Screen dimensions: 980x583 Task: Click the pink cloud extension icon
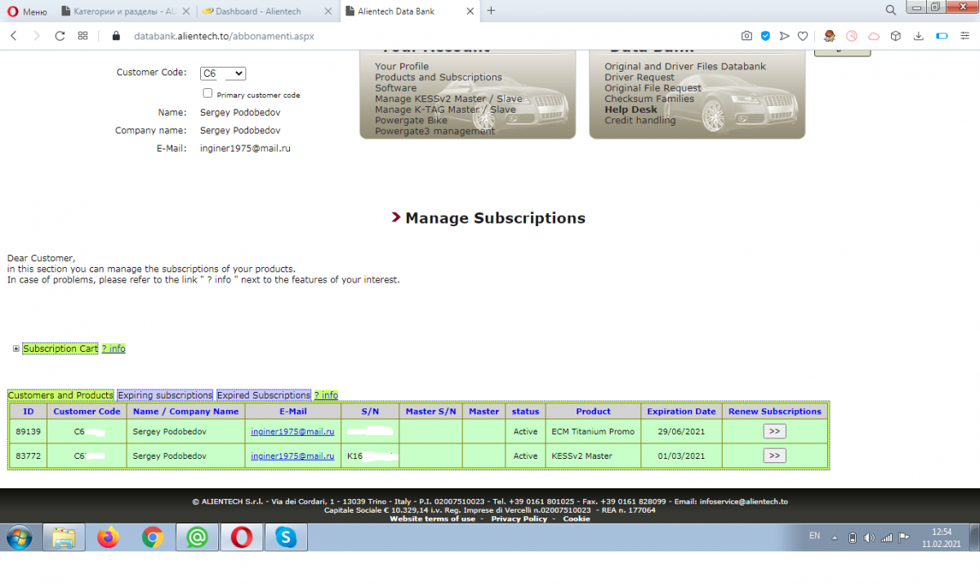pos(874,36)
